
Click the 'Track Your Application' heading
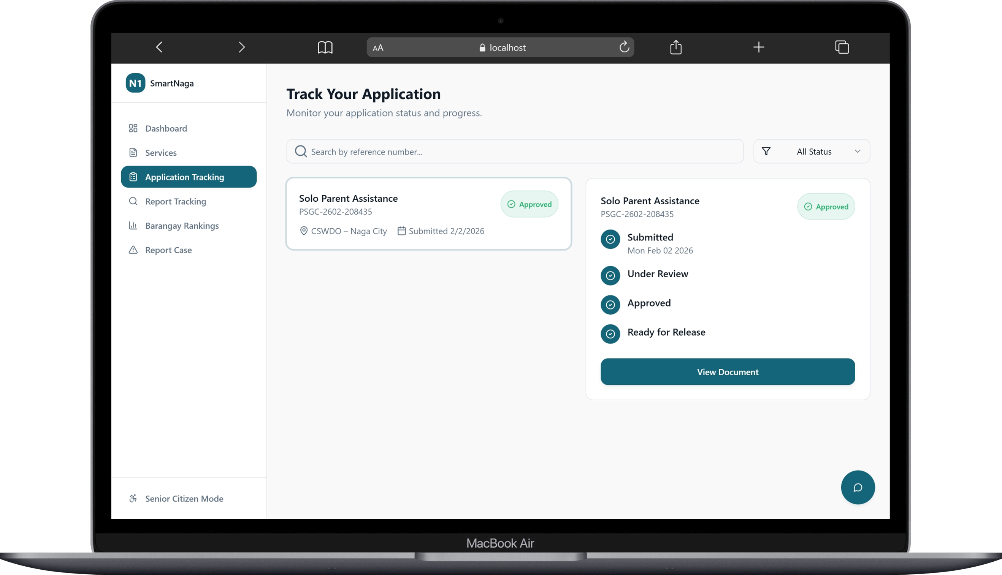point(364,94)
